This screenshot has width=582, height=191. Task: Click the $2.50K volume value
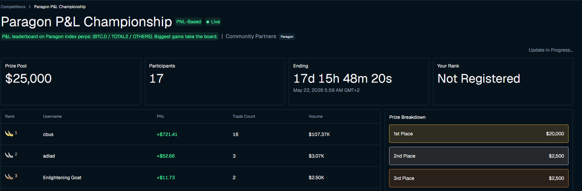[316, 177]
